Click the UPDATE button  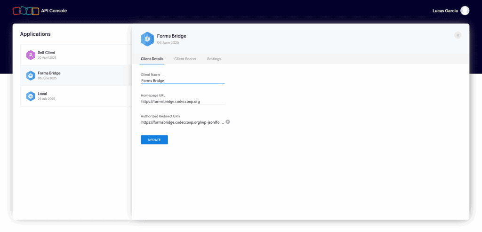(154, 140)
